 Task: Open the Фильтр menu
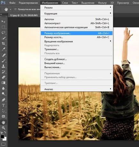[102, 3]
